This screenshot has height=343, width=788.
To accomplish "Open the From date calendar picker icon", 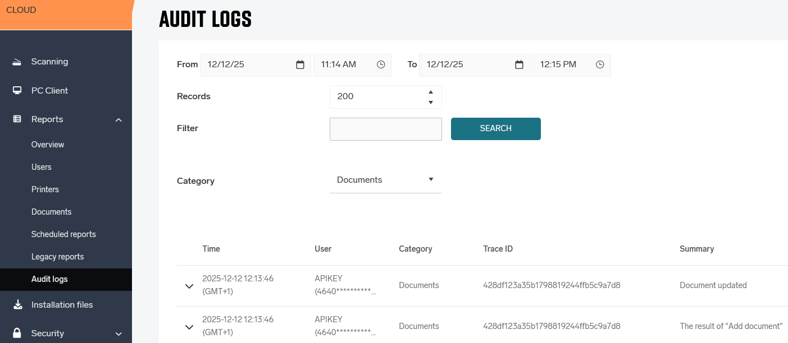I will tap(300, 64).
